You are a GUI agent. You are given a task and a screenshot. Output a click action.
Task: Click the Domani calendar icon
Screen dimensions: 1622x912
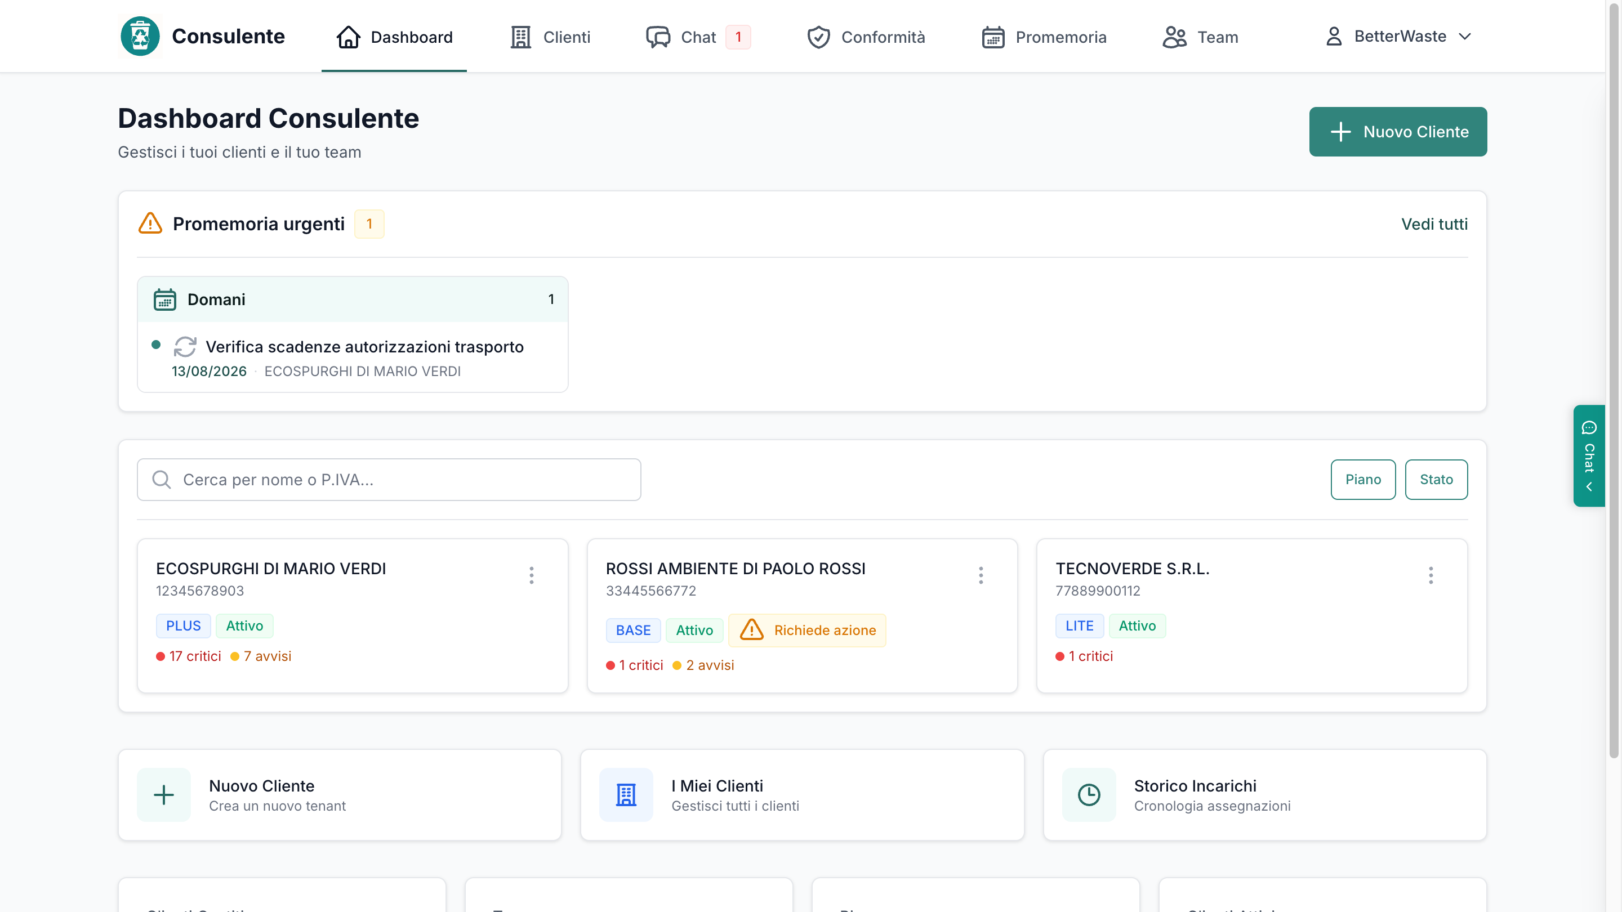165,299
